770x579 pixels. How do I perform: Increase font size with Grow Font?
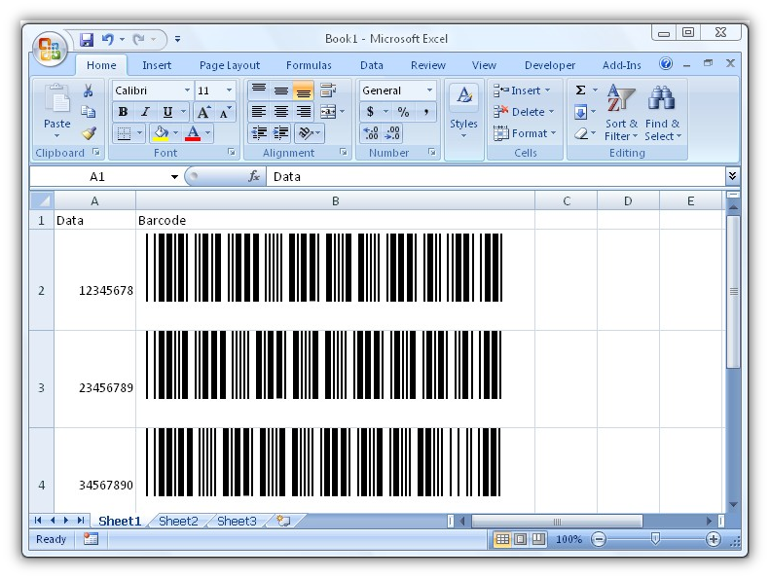coord(203,113)
